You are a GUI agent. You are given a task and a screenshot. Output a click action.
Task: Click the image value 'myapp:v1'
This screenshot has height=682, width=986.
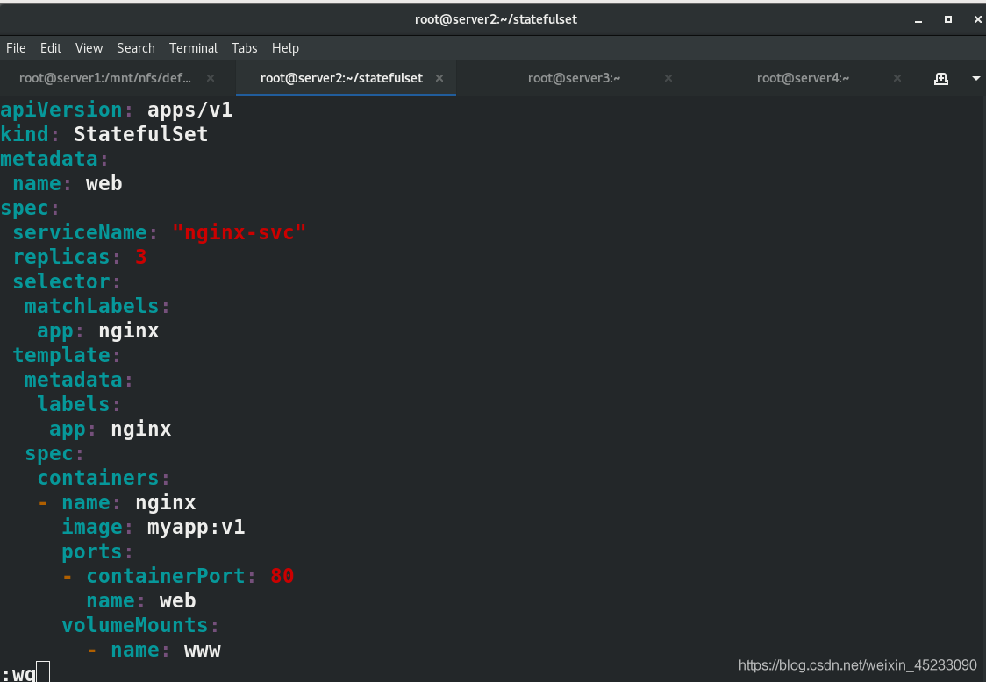coord(196,528)
